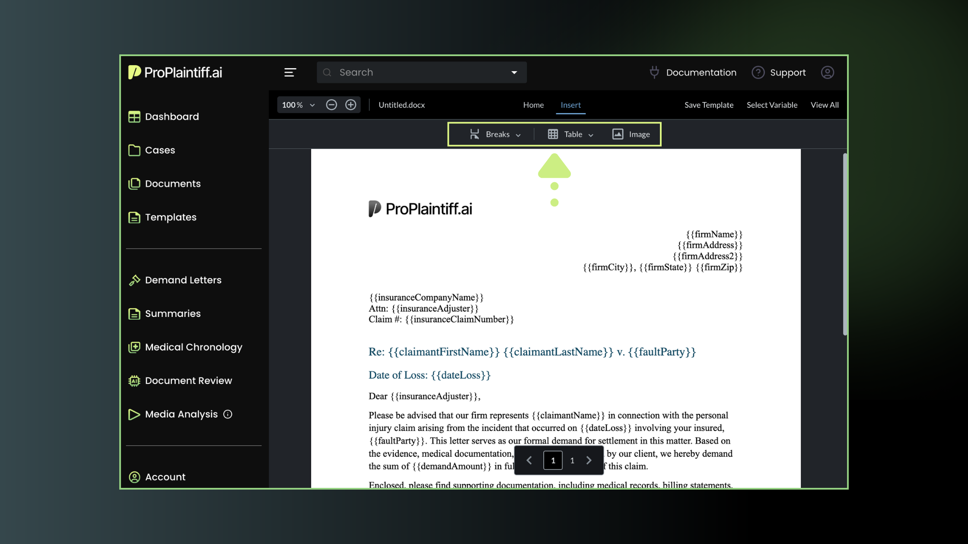Open the search dropdown arrow
This screenshot has height=544, width=968.
(x=514, y=73)
